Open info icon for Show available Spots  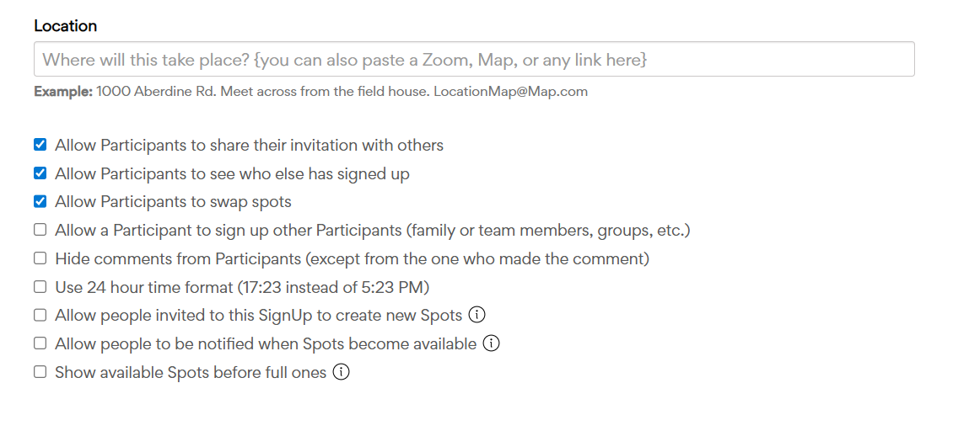341,372
